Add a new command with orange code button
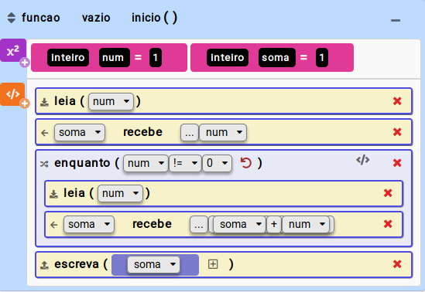The image size is (425, 292). (12, 94)
